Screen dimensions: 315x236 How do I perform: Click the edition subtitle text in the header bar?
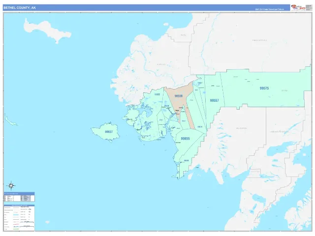click(269, 9)
